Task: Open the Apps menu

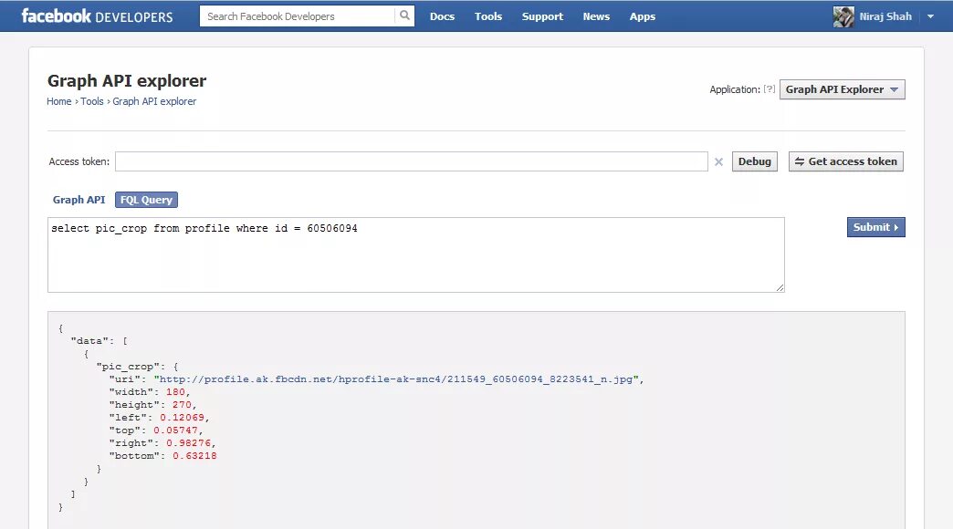Action: 642,16
